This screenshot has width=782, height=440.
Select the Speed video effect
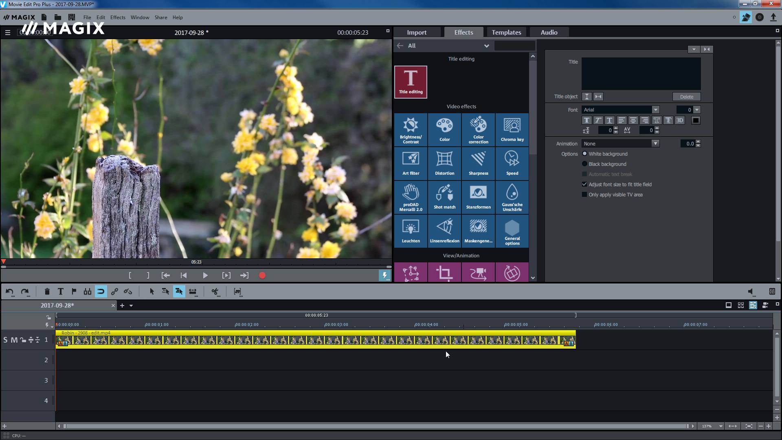click(512, 163)
